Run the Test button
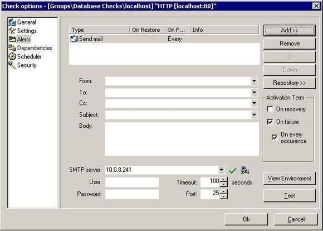This screenshot has height=231, width=323. click(290, 195)
